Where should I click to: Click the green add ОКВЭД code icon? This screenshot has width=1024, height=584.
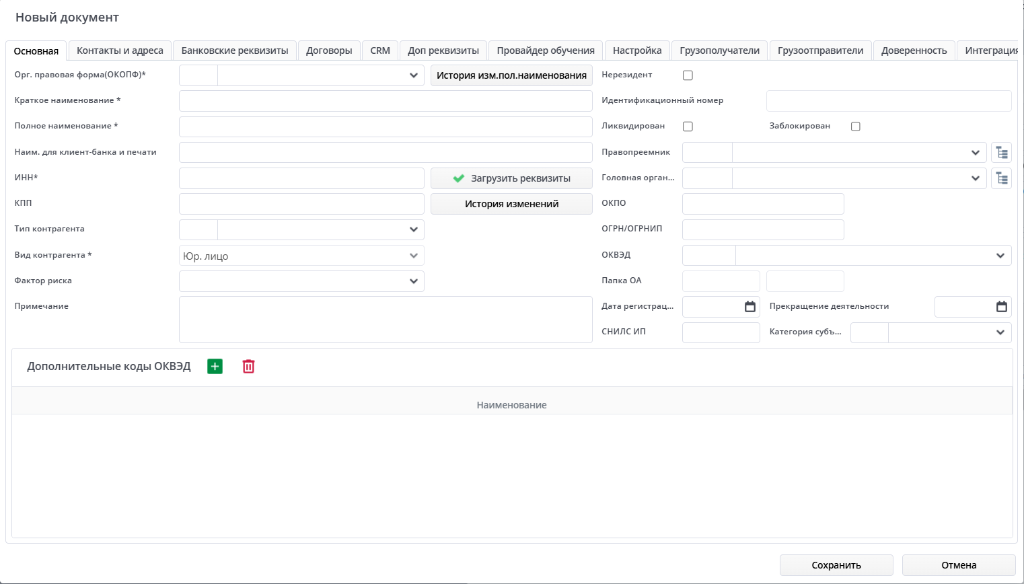[x=215, y=367]
